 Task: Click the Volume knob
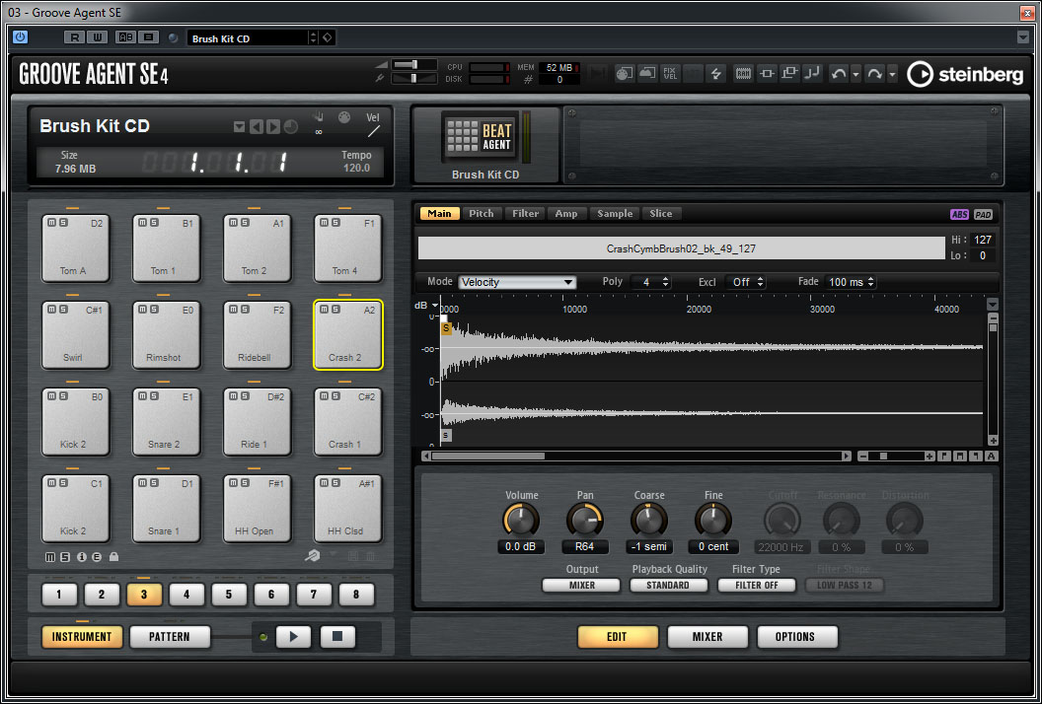point(521,520)
